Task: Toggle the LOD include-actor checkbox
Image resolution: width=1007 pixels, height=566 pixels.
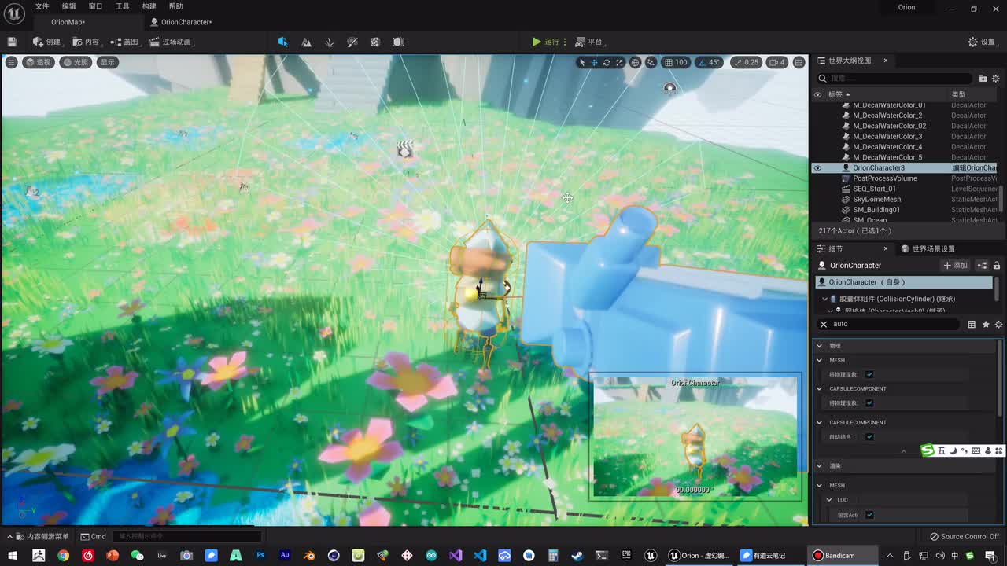Action: click(x=869, y=515)
